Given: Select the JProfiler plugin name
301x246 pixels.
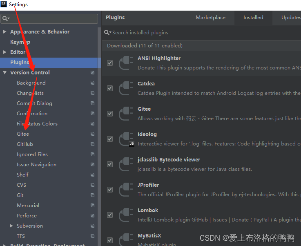Looking at the screenshot, I should coord(148,185).
